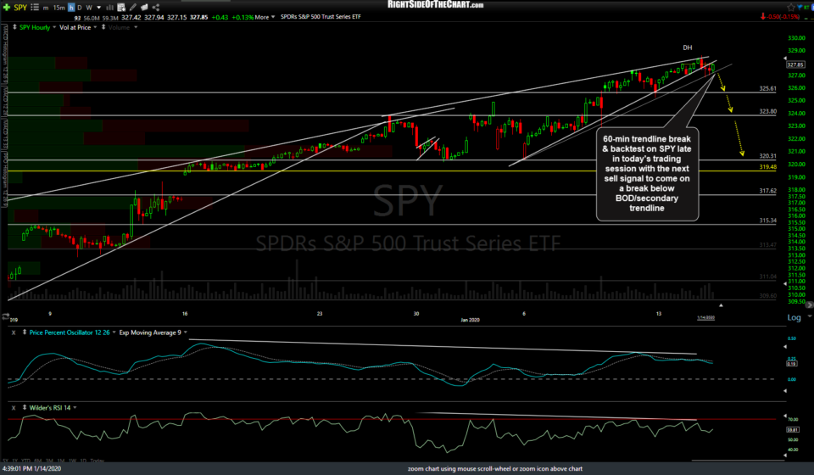Click the timestamp 4:39:01 PM 1/14/2020
This screenshot has height=475, width=814.
pos(31,468)
